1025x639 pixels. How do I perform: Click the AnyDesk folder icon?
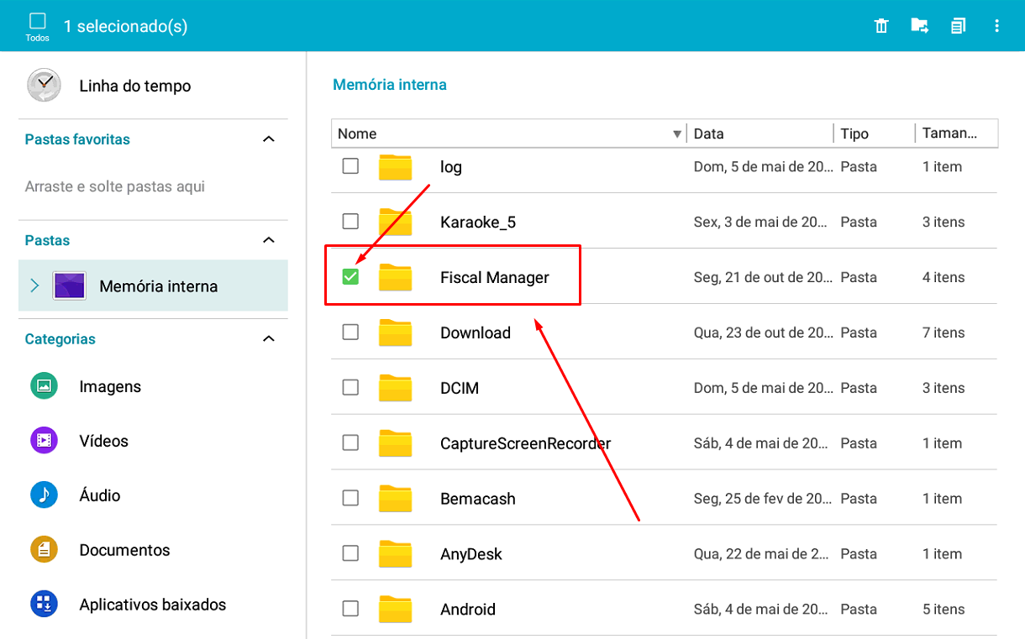pyautogui.click(x=395, y=554)
